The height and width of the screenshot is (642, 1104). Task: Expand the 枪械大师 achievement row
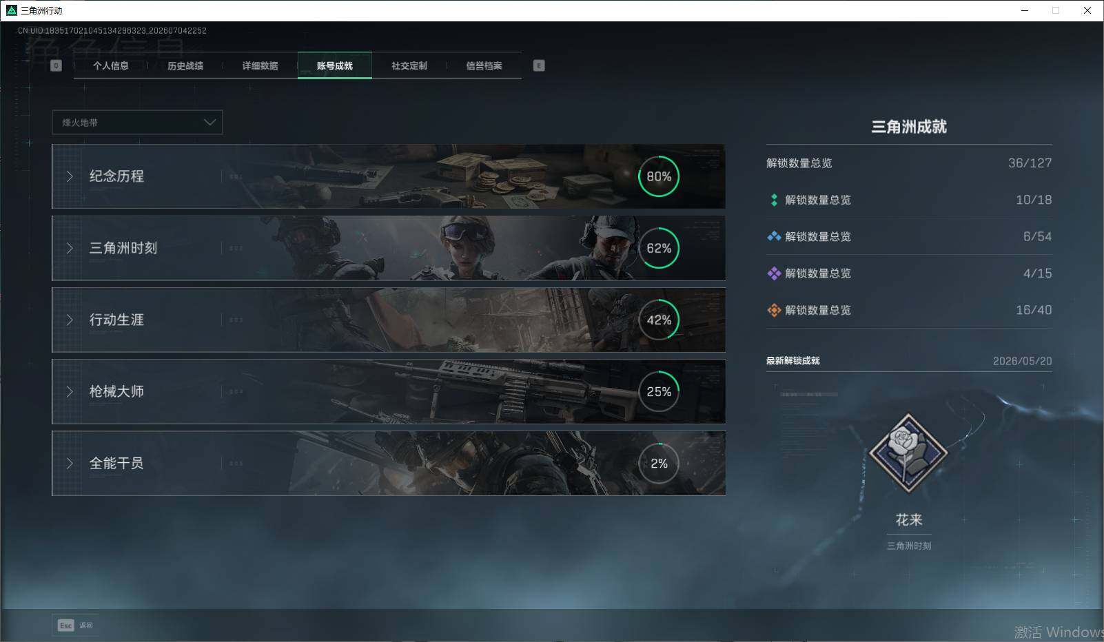tap(388, 391)
